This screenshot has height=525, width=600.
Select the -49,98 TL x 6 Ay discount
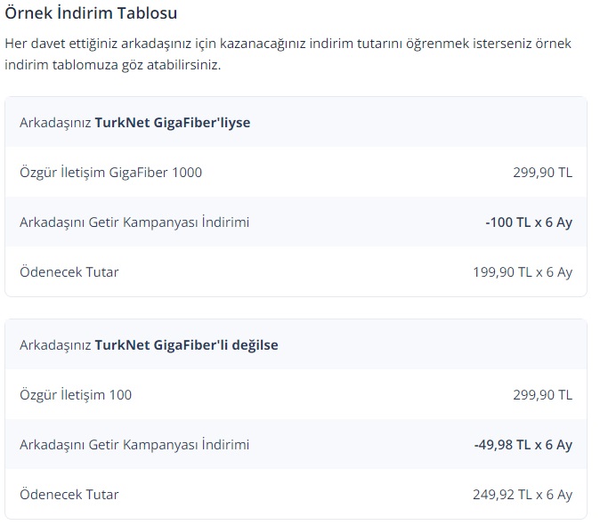click(523, 445)
